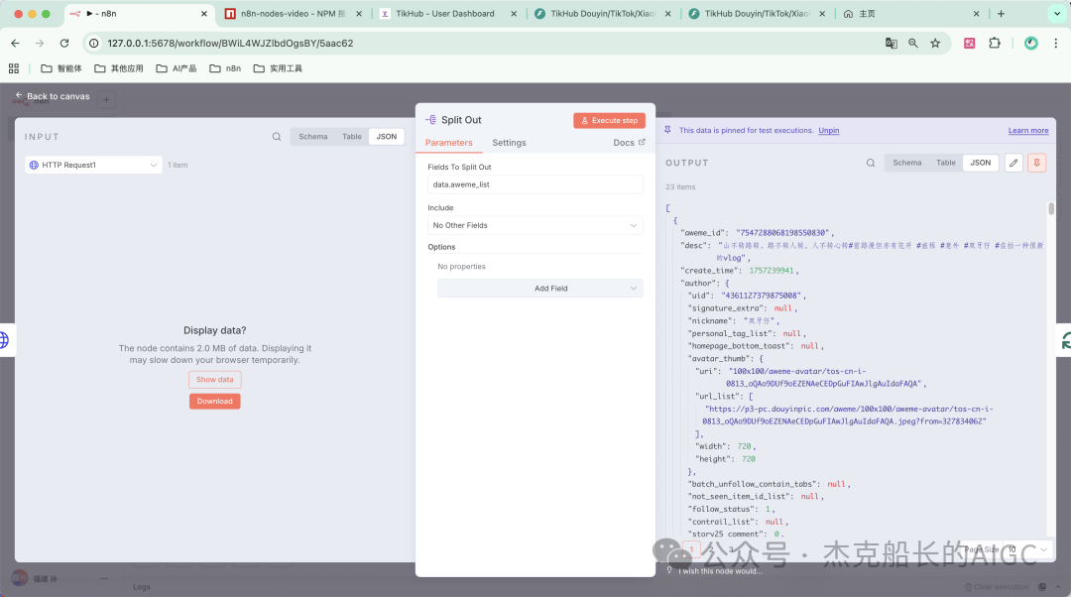The width and height of the screenshot is (1071, 597).
Task: Open the Include dropdown
Action: 535,225
